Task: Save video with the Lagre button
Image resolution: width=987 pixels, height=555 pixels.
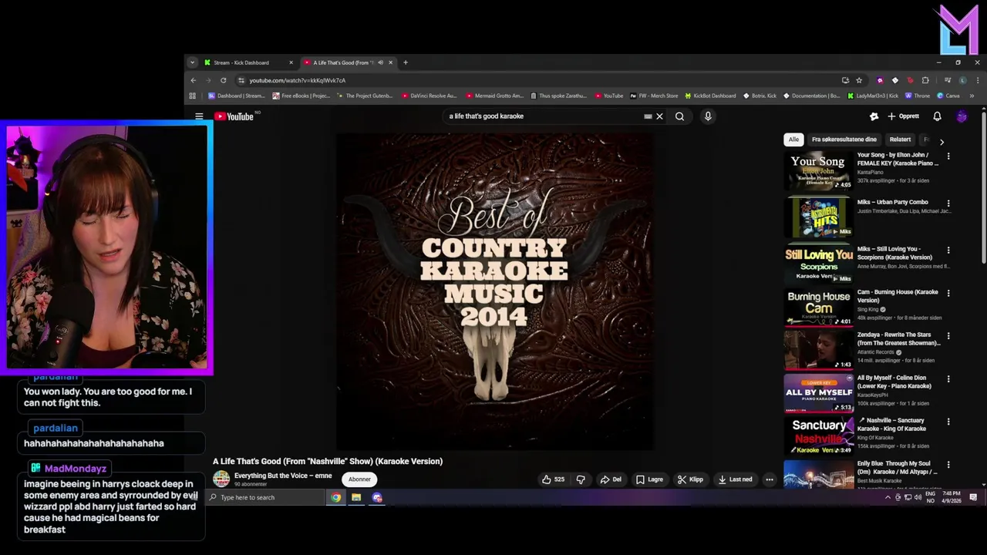Action: 649,479
